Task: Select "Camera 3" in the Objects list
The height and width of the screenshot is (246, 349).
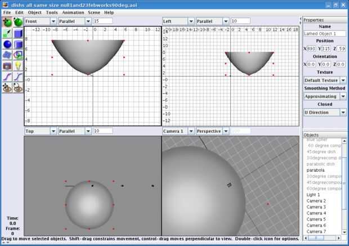Action: point(316,207)
